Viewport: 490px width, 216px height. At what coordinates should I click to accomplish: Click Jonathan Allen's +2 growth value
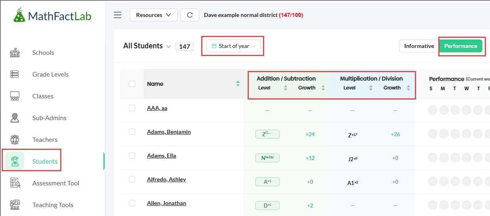tap(310, 206)
